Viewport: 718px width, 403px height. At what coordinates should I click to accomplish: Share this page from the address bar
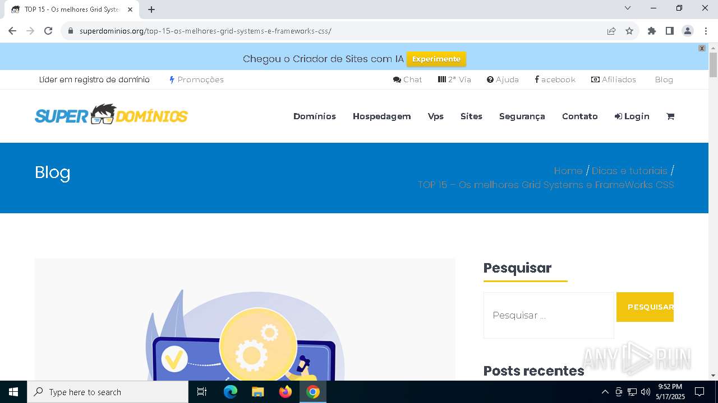[x=611, y=31]
